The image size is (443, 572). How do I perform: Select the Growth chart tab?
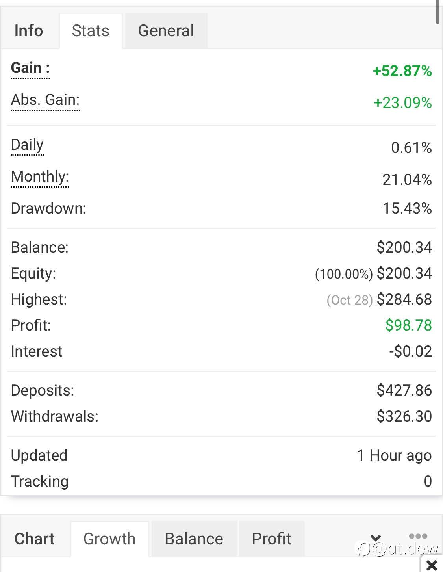coord(109,539)
